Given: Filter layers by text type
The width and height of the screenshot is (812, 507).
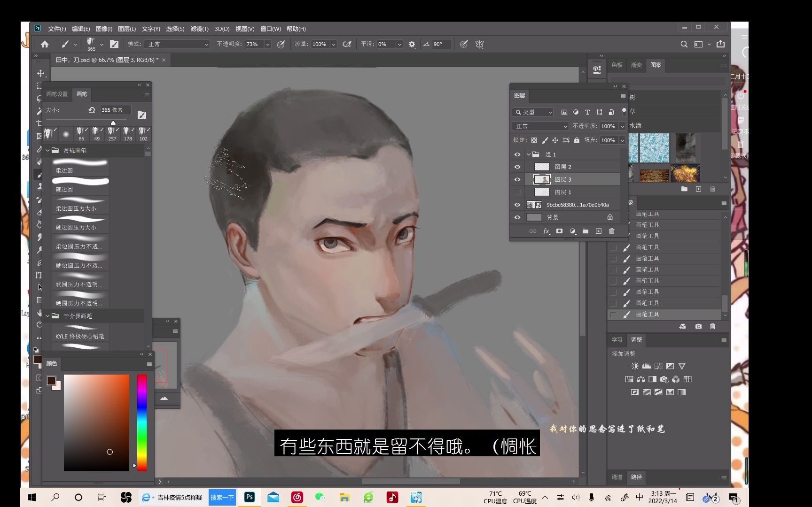Looking at the screenshot, I should (x=587, y=112).
